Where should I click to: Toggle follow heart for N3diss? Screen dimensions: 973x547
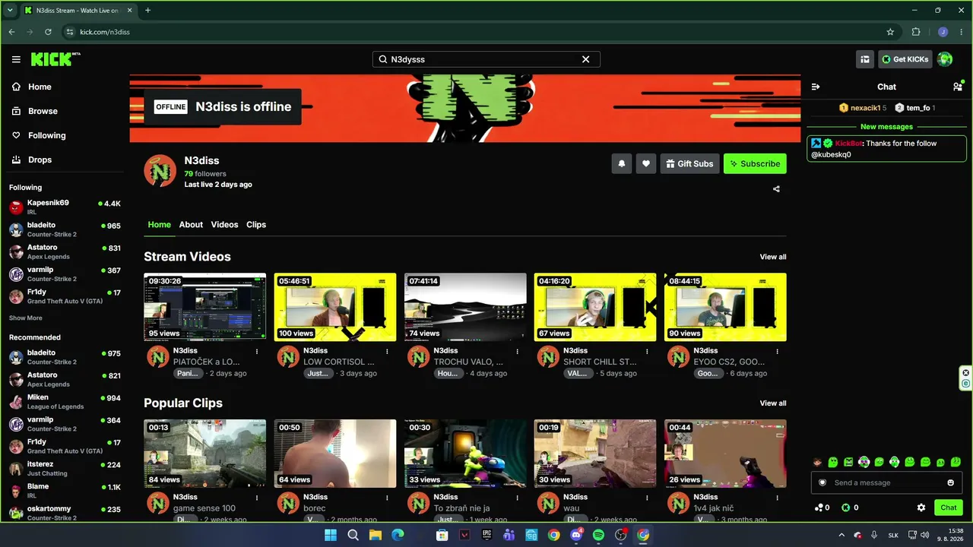point(646,163)
